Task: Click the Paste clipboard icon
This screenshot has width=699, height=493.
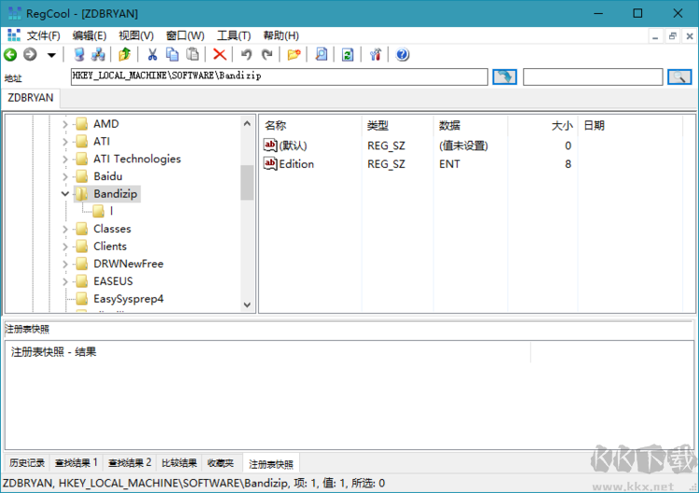Action: click(x=192, y=54)
